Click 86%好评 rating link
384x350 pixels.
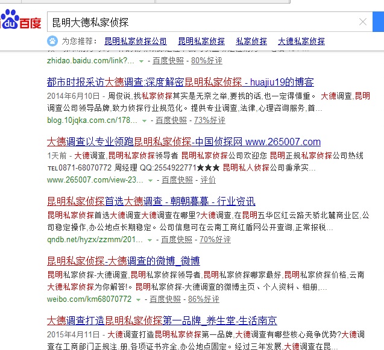point(204,299)
